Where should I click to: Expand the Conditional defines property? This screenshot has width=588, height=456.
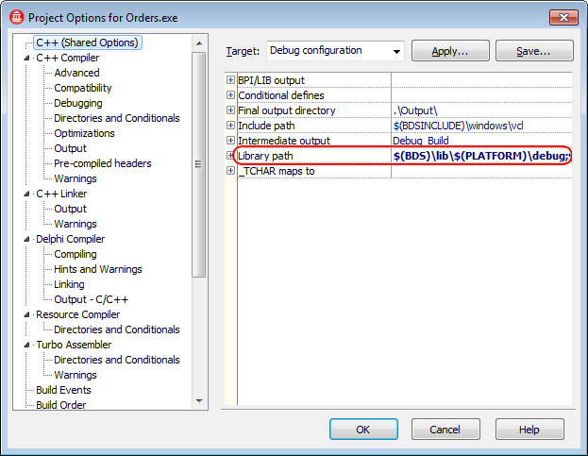[x=230, y=94]
